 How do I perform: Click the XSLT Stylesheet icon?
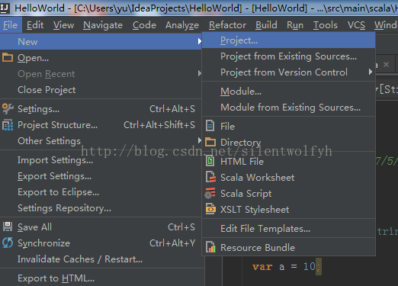210,209
